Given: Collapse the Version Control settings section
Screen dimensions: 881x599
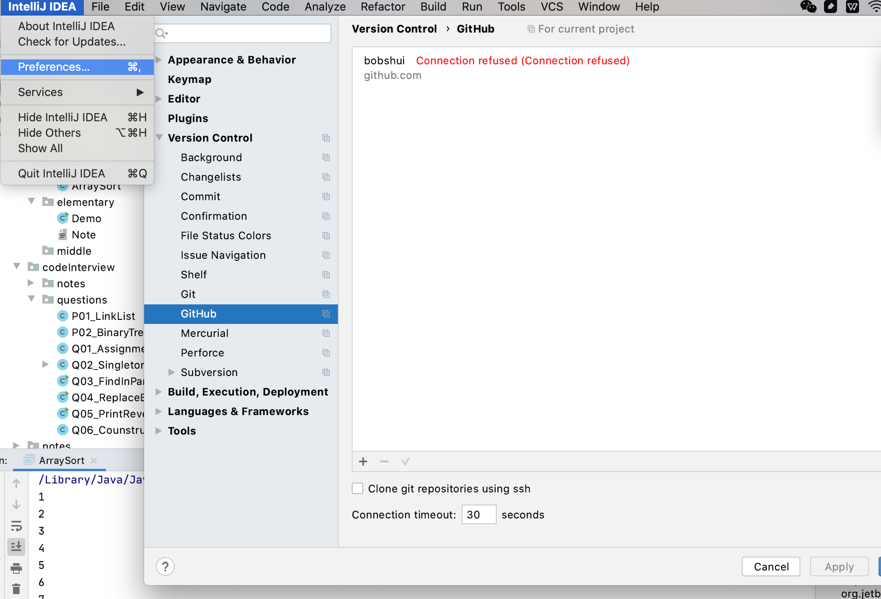Looking at the screenshot, I should (x=159, y=138).
